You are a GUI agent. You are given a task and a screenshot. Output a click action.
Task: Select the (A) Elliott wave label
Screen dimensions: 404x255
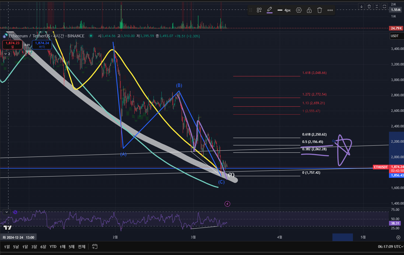pyautogui.click(x=123, y=154)
